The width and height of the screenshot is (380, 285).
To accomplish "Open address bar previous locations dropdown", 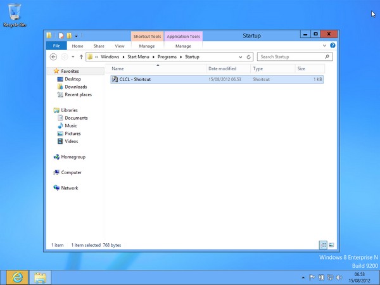I will 241,57.
